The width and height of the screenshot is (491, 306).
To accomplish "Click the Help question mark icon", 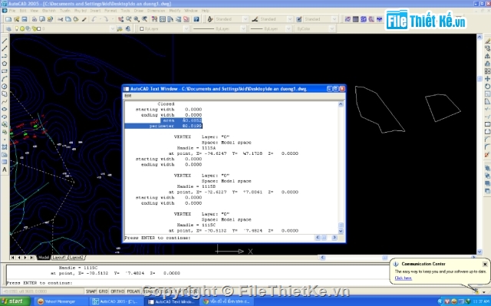I will tap(196, 19).
